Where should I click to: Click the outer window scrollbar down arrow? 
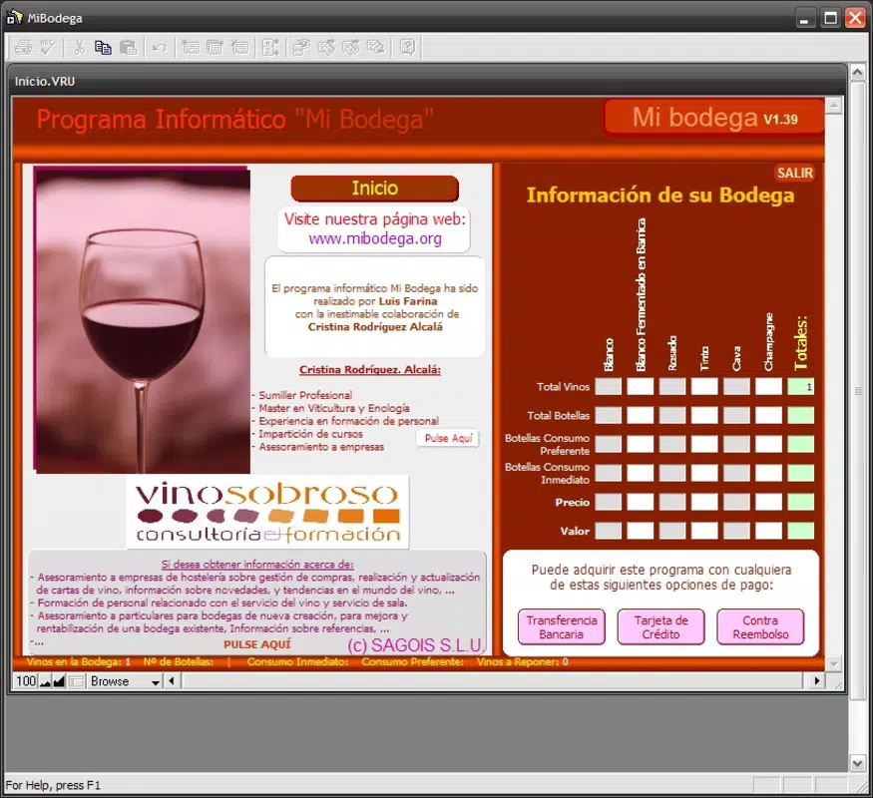pos(857,763)
